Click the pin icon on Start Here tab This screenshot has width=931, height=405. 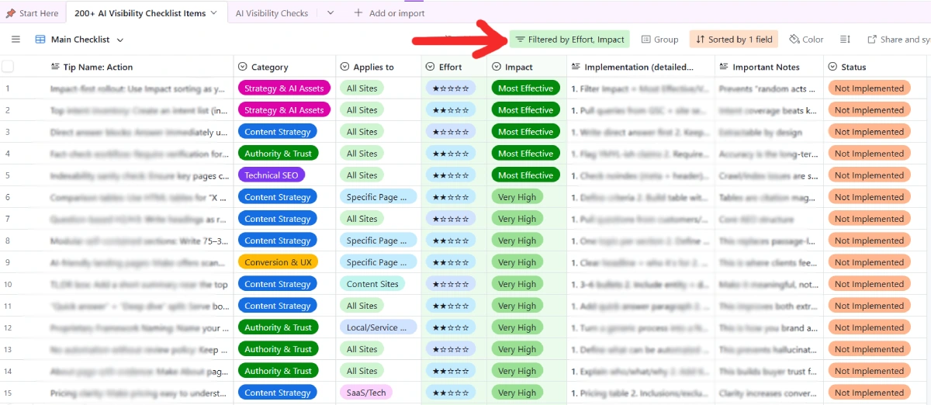[10, 13]
